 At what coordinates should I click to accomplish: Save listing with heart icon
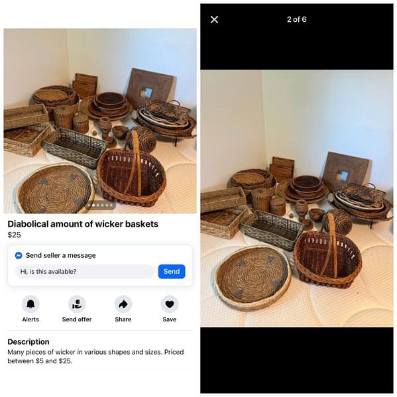pyautogui.click(x=170, y=304)
